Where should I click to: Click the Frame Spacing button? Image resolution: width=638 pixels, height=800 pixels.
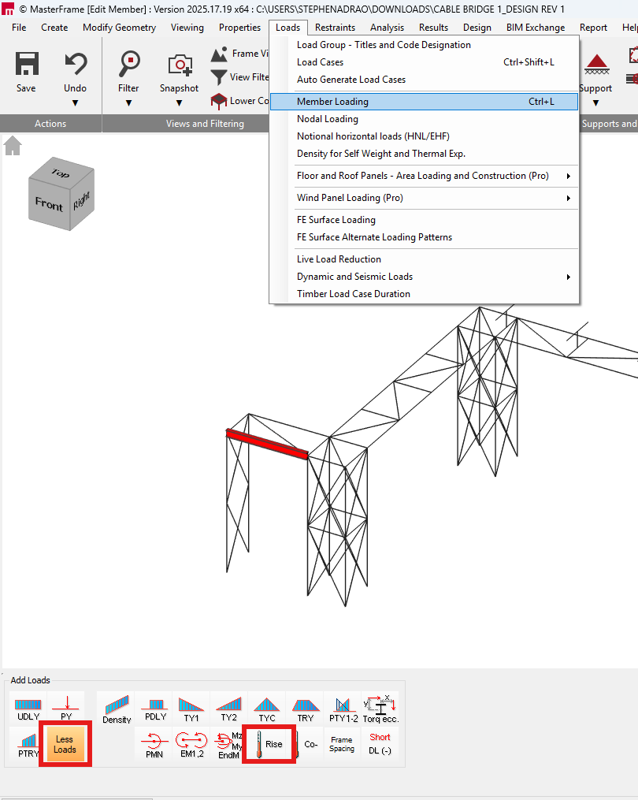tap(342, 744)
